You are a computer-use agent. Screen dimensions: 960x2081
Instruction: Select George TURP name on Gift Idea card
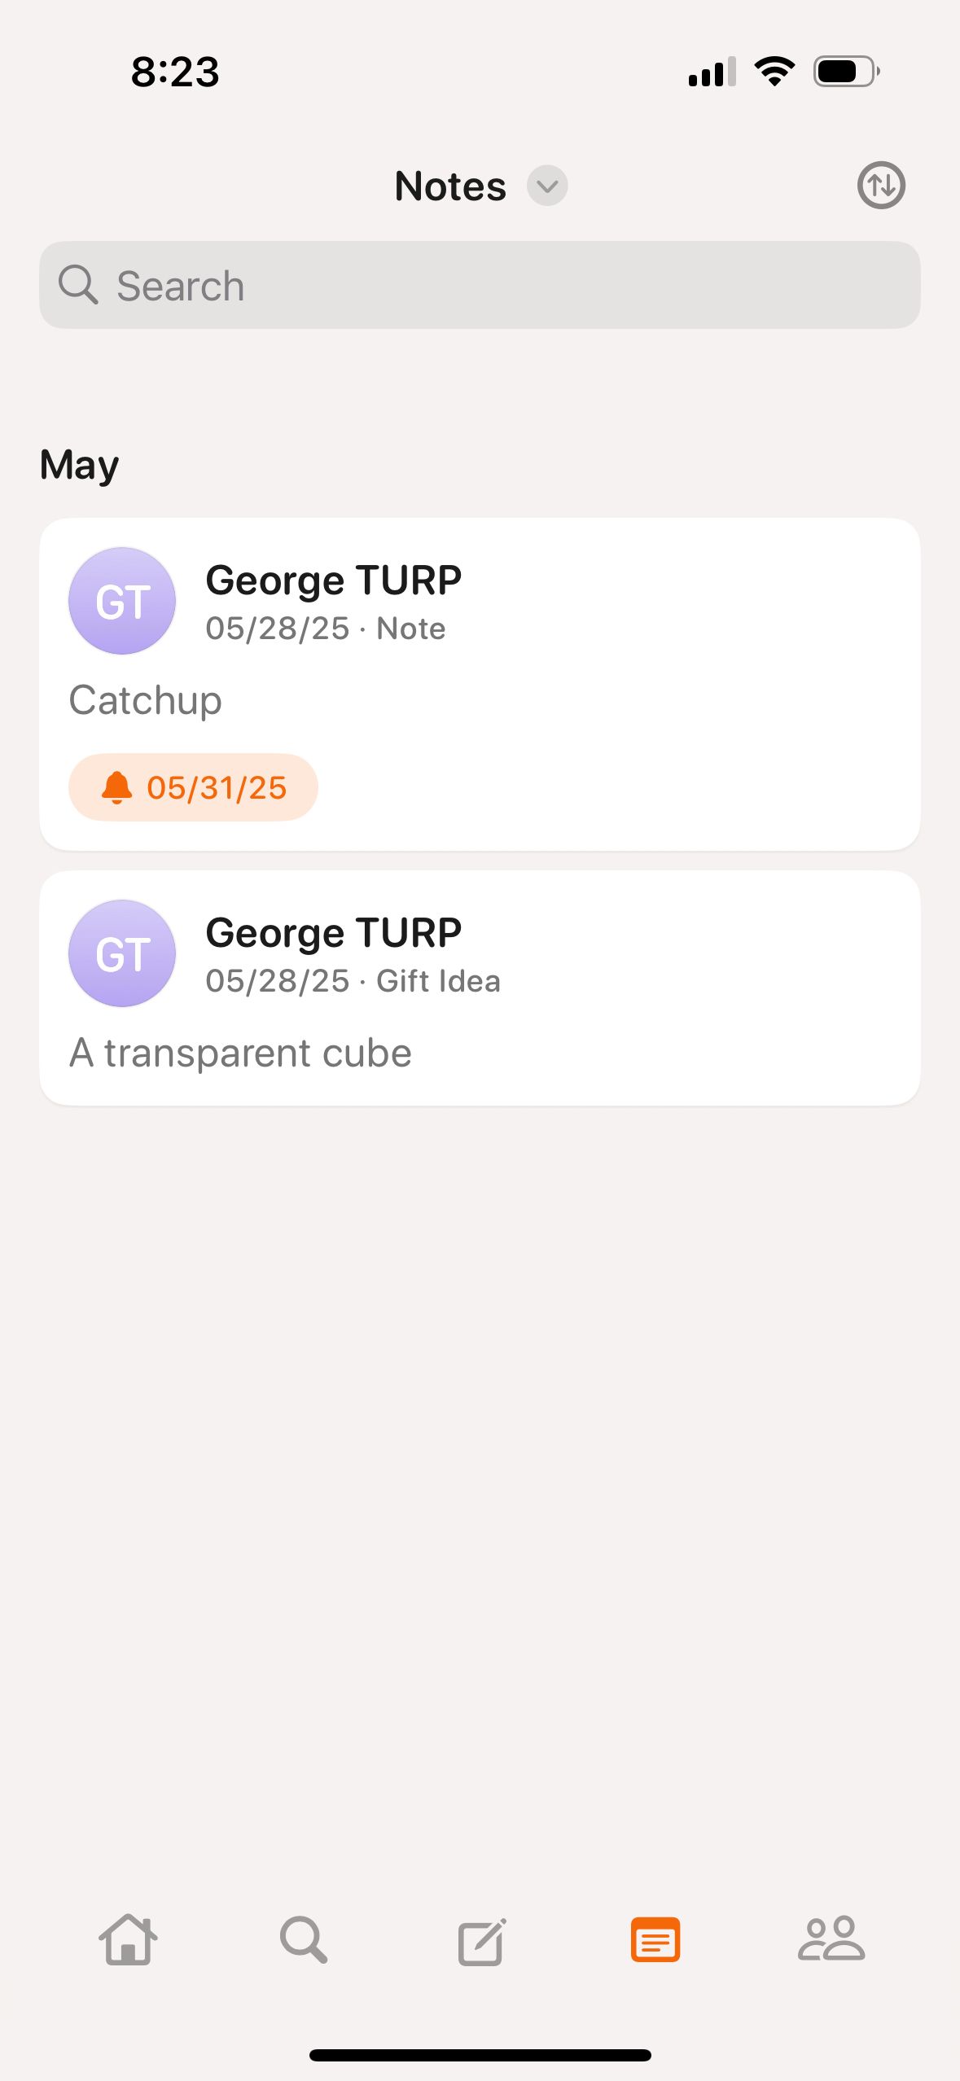pos(334,933)
